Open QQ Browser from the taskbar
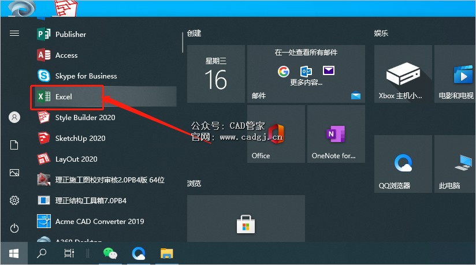 point(139,253)
